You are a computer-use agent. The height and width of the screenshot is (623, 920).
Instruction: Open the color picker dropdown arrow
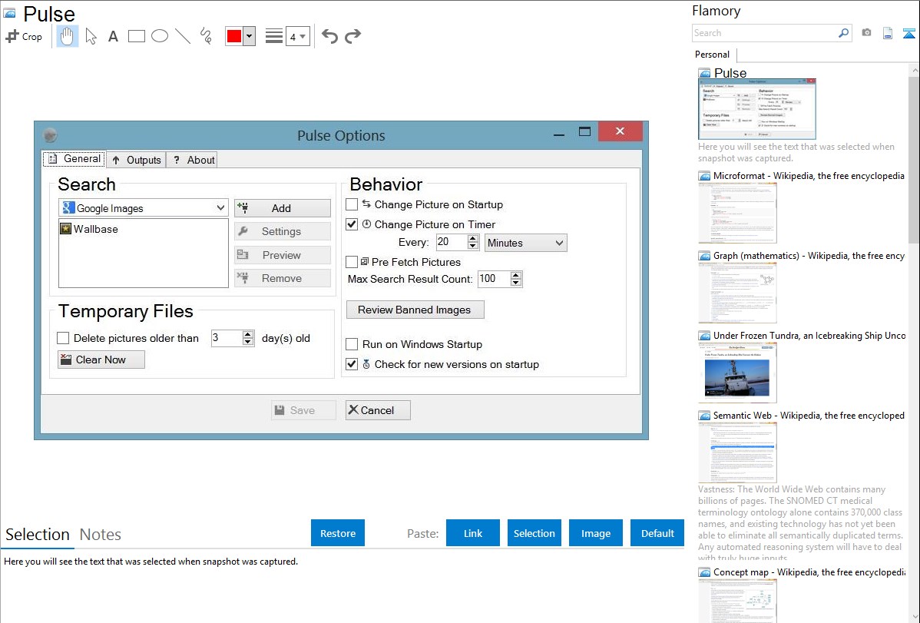pos(250,36)
